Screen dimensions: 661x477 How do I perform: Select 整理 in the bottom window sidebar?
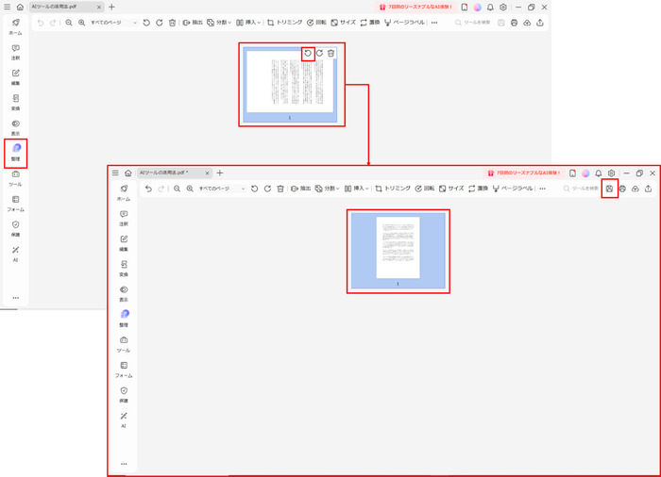coord(124,319)
